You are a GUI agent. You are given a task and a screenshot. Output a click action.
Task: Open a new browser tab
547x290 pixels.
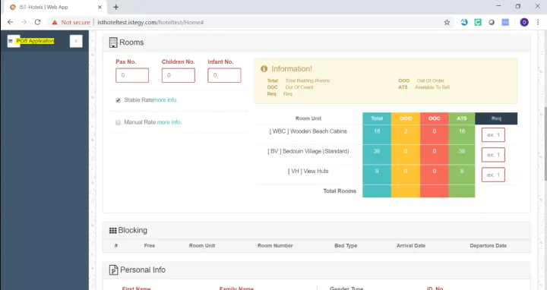point(116,7)
